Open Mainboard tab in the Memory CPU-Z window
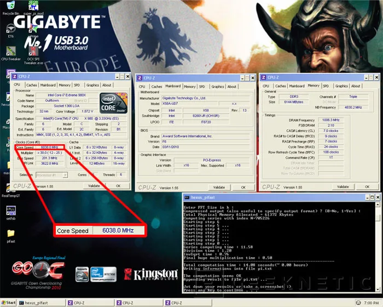Viewport: 383px width, 307px height. [297, 86]
